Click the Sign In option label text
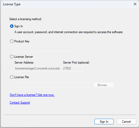This screenshot has width=139, height=128. (x=18, y=26)
